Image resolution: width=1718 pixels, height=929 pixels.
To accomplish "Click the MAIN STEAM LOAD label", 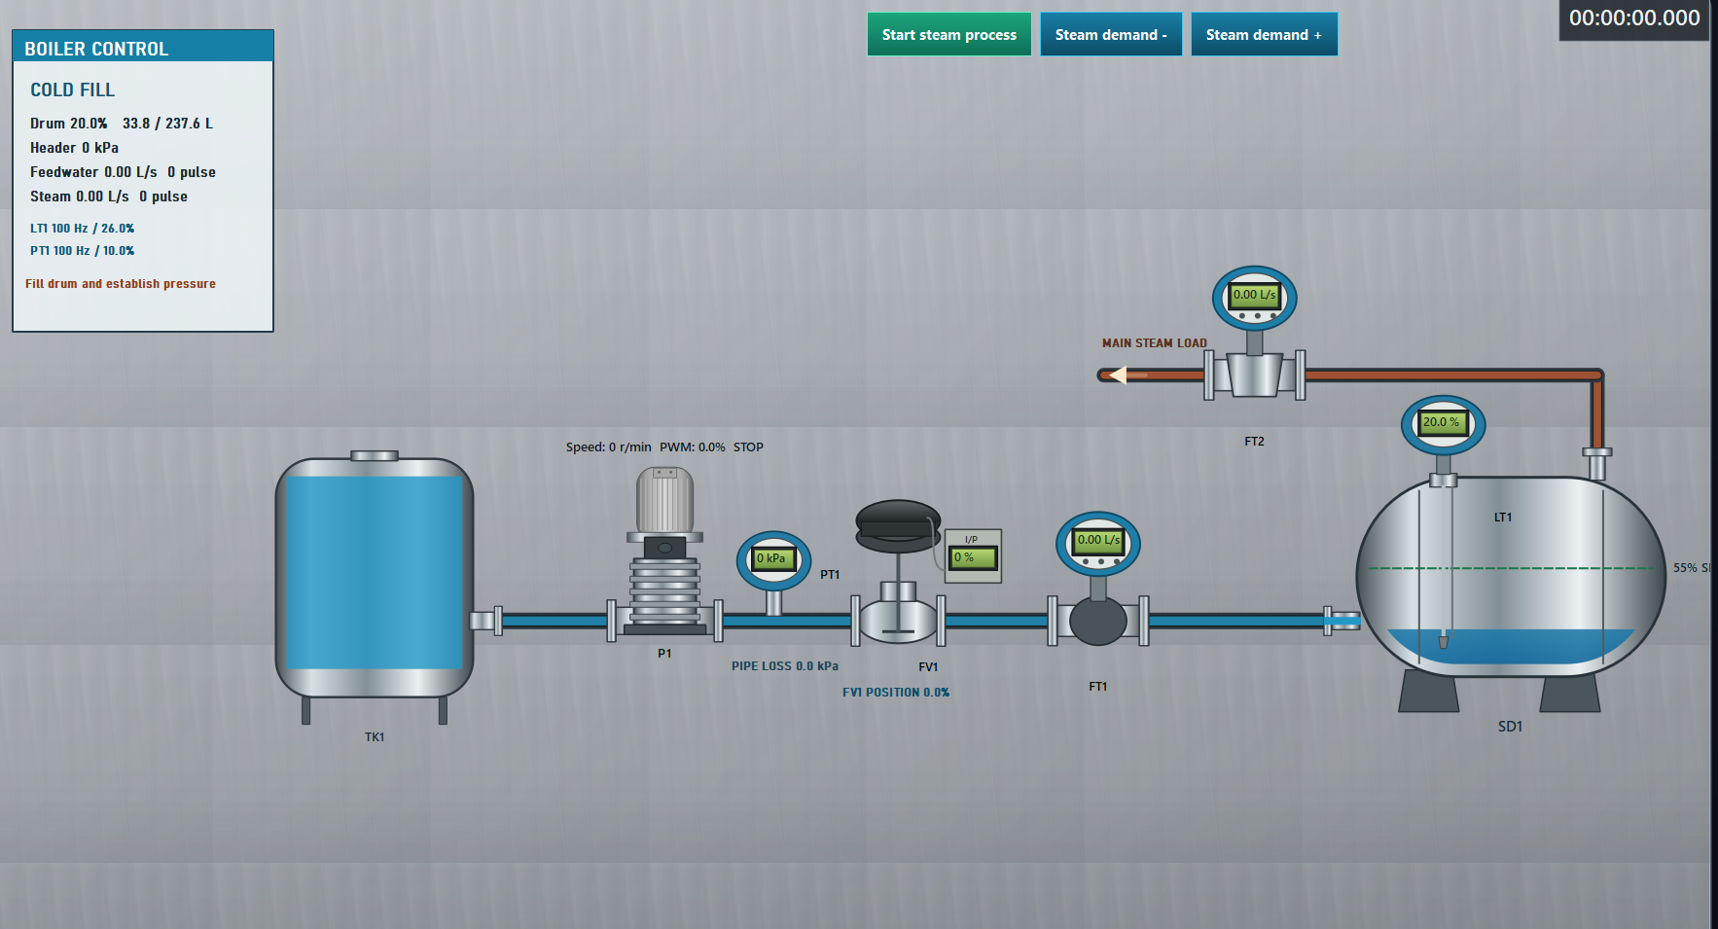I will (x=1155, y=343).
